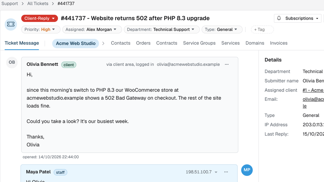Click the Details panel heading

[273, 60]
